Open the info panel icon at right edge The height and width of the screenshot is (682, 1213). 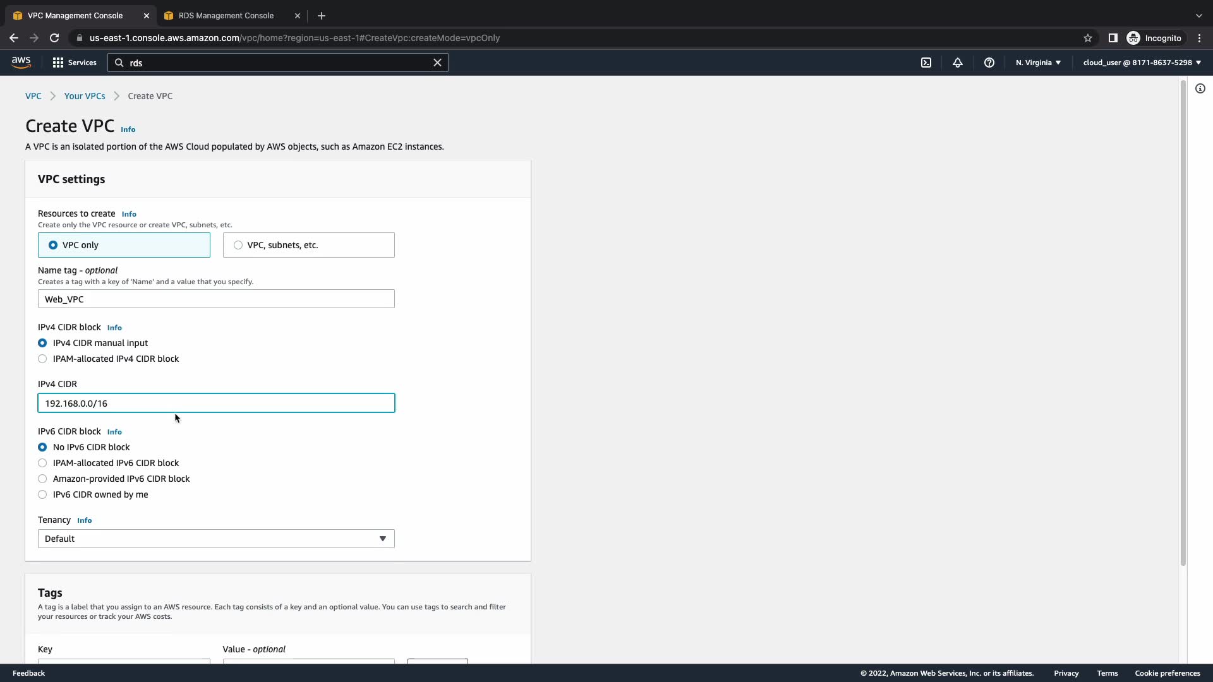pyautogui.click(x=1200, y=89)
